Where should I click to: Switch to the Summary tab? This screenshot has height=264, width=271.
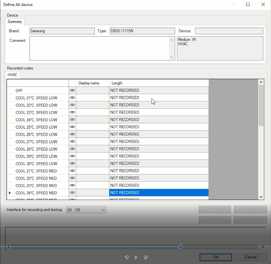(15, 22)
